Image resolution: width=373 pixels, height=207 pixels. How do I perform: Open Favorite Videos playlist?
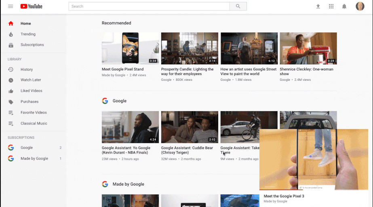pyautogui.click(x=34, y=112)
